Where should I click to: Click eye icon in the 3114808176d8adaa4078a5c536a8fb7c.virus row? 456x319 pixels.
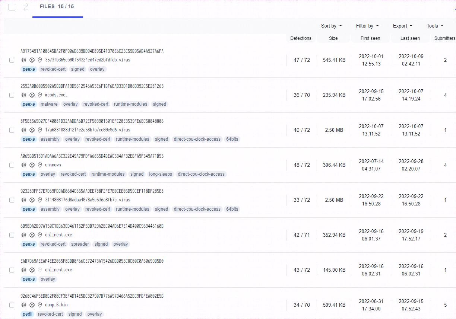[24, 200]
